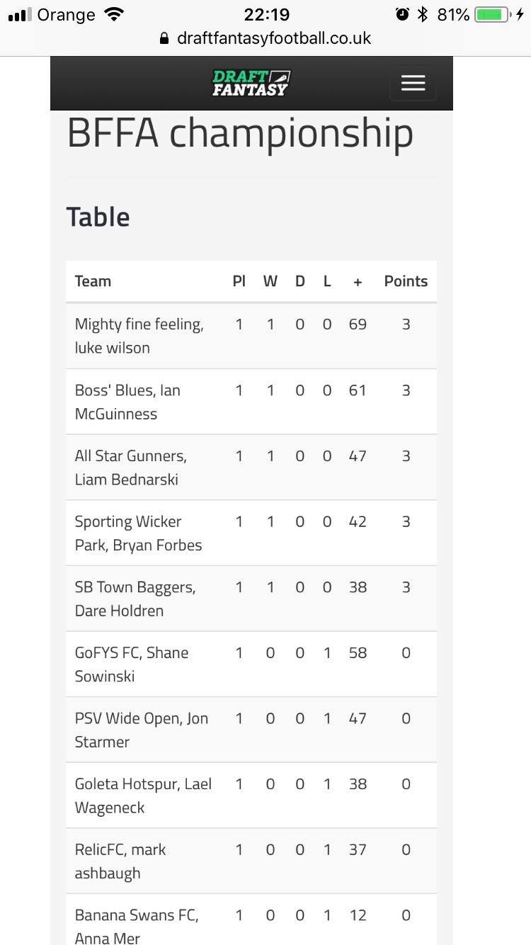
Task: Tap the padlock icon in address bar
Action: [x=165, y=38]
